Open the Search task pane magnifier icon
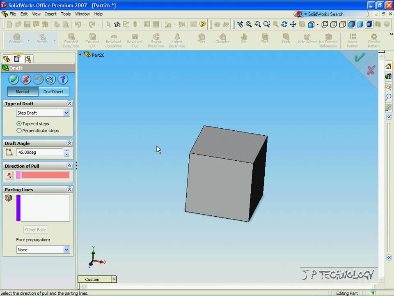 tap(389, 96)
